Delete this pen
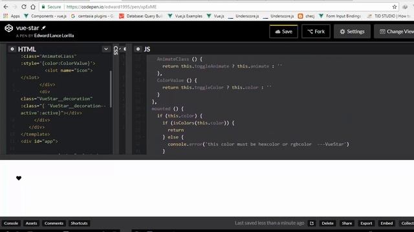The image size is (414, 232). (327, 224)
